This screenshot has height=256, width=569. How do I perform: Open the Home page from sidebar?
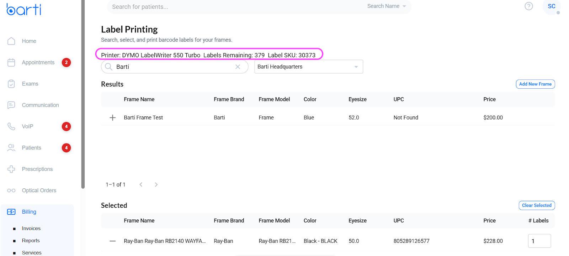coord(29,41)
